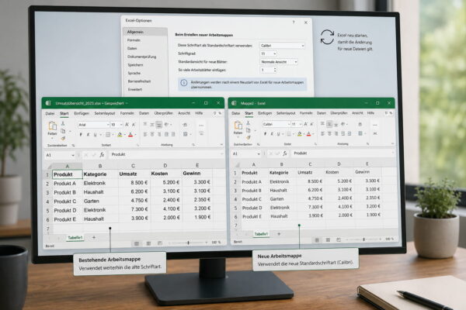
Task: Select the Sprache category in Excel-Optionen
Action: 134,74
